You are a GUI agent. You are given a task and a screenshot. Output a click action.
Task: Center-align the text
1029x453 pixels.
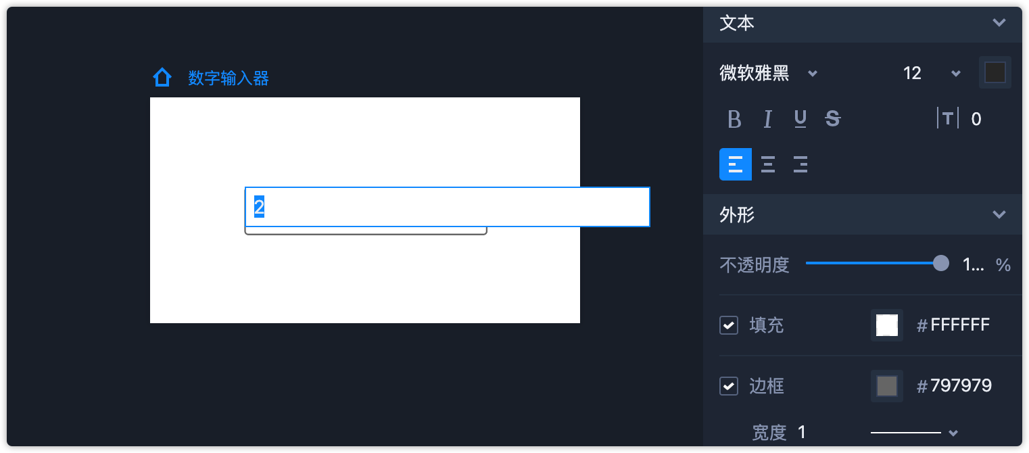(x=768, y=164)
